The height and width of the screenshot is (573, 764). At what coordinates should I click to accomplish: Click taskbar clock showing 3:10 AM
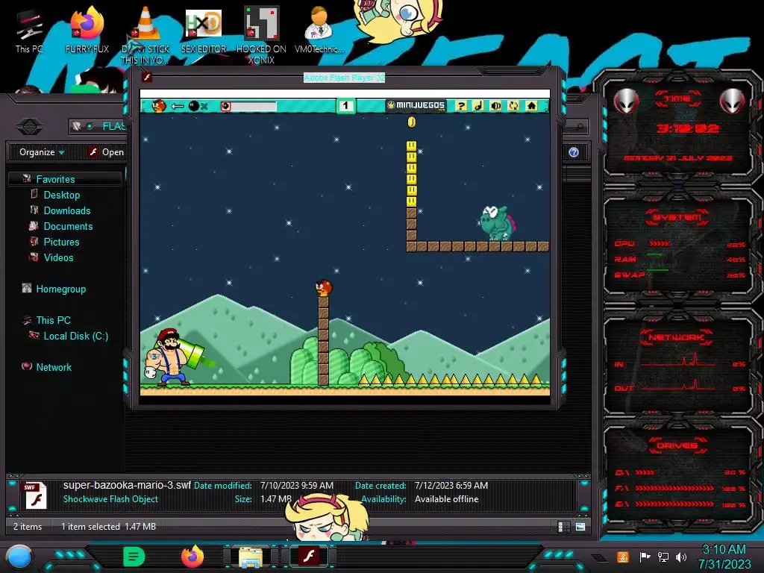pyautogui.click(x=724, y=557)
